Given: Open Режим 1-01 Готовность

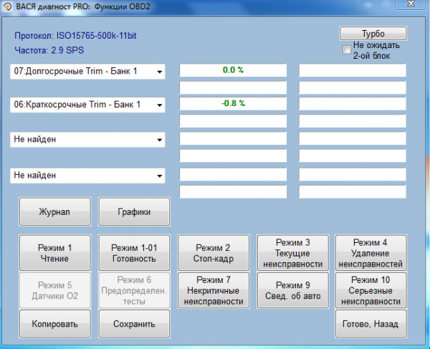Looking at the screenshot, I should click(x=134, y=252).
